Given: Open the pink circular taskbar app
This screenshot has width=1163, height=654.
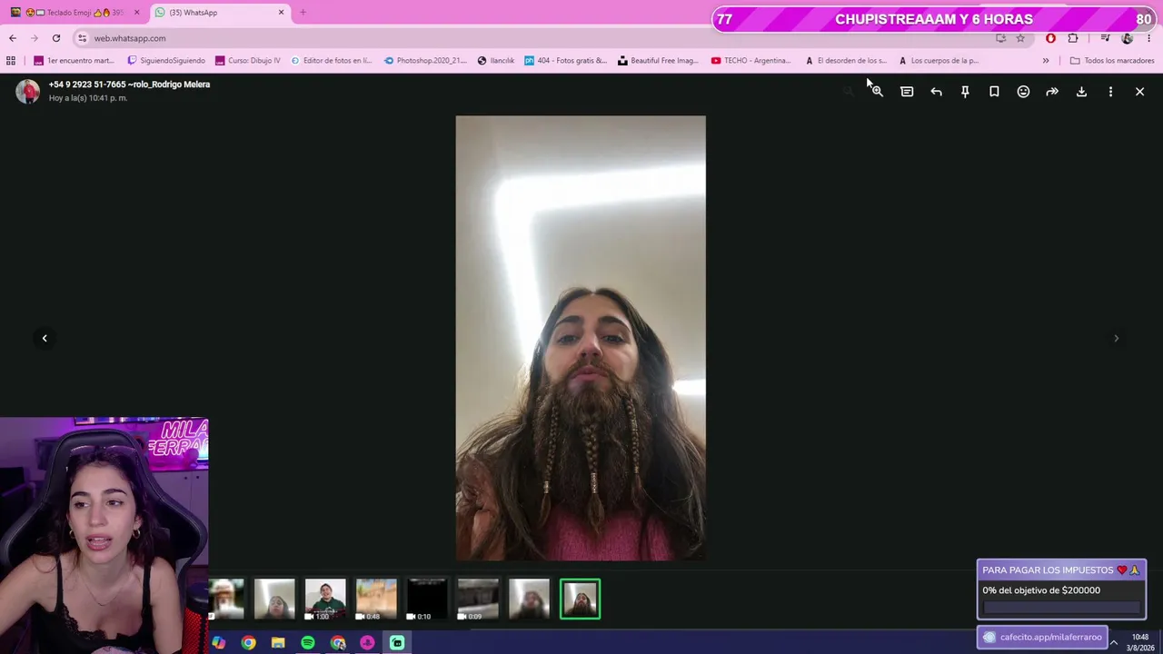Looking at the screenshot, I should [367, 643].
